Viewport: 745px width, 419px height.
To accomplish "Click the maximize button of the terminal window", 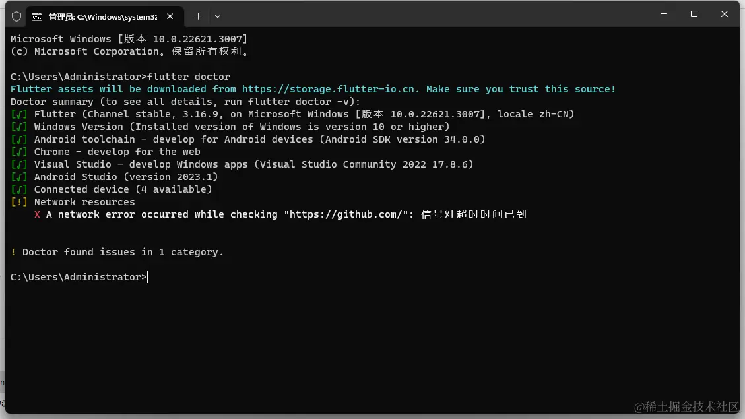I will (694, 14).
